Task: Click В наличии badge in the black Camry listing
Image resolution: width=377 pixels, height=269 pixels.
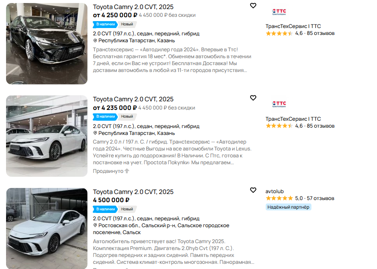Action: point(105,24)
